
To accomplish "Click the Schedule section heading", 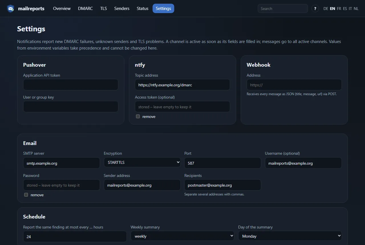I will [x=34, y=217].
